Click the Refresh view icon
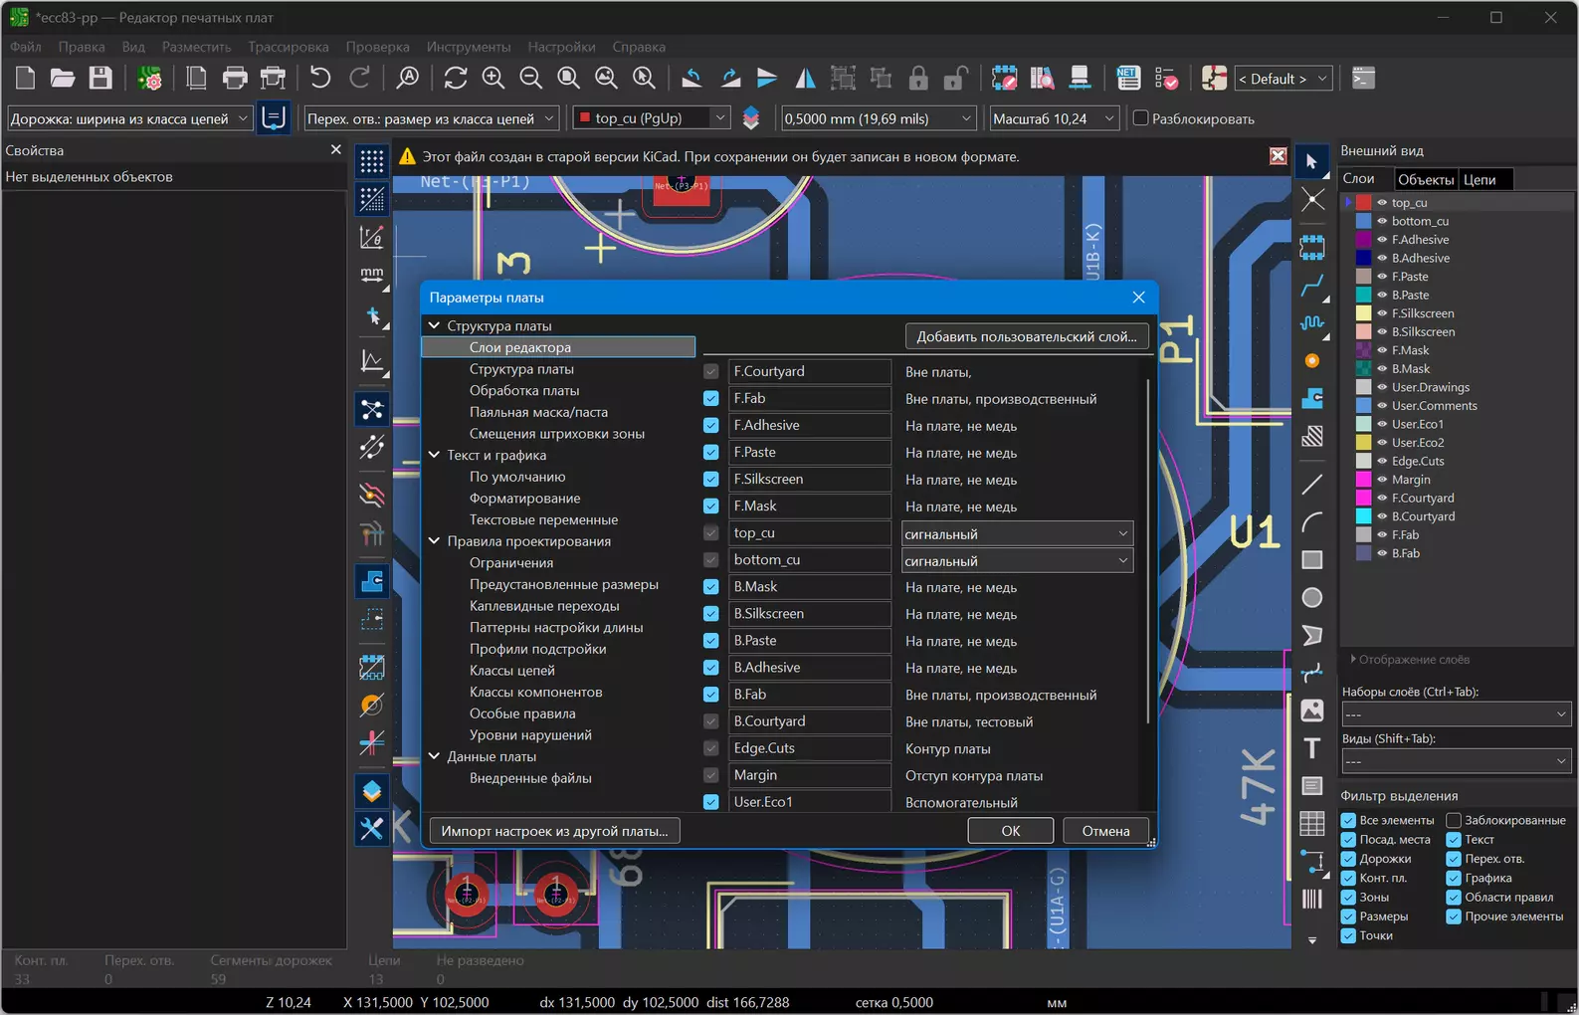The height and width of the screenshot is (1015, 1579). coord(456,78)
